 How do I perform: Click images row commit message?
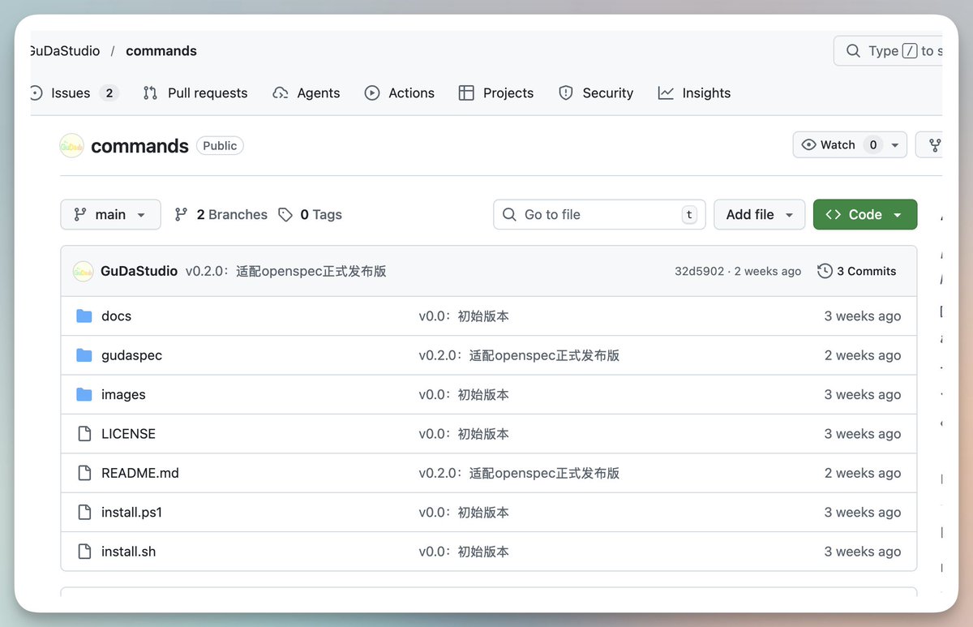click(464, 395)
